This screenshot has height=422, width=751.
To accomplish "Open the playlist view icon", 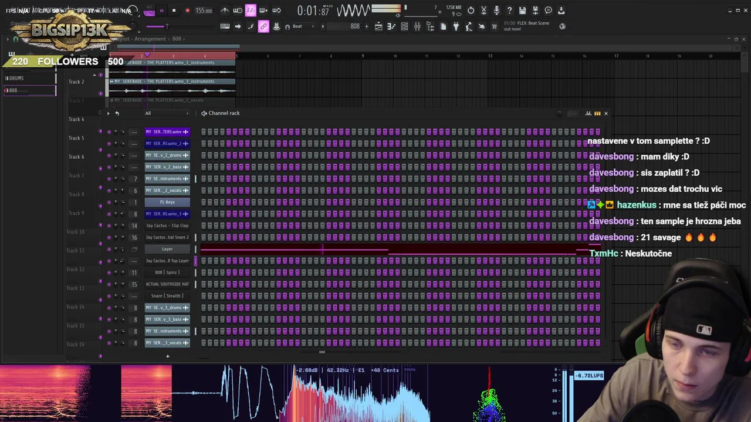I will pyautogui.click(x=378, y=26).
